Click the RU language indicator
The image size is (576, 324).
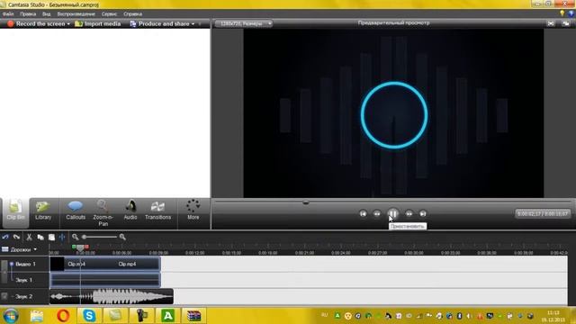tap(324, 315)
